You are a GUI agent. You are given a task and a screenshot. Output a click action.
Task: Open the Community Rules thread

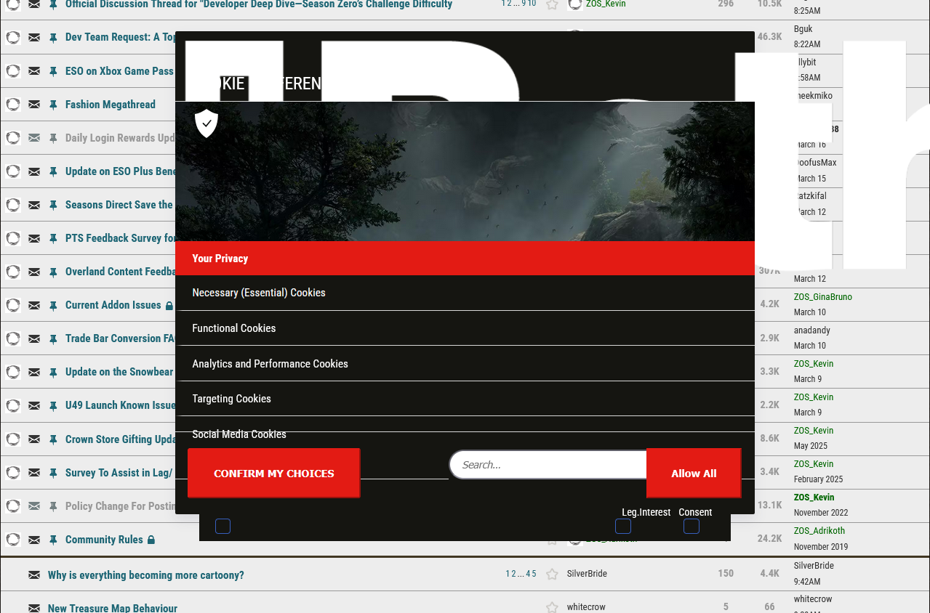[104, 540]
